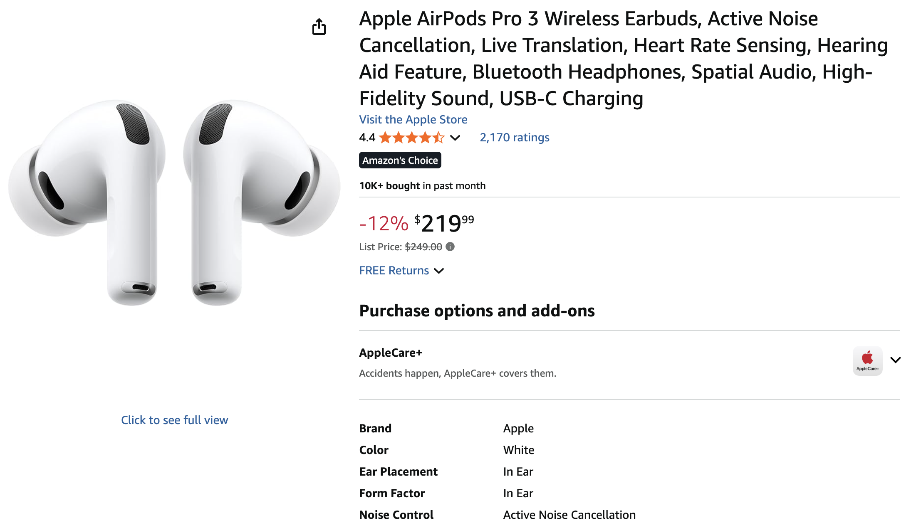Click the Brand value Apple

click(518, 428)
